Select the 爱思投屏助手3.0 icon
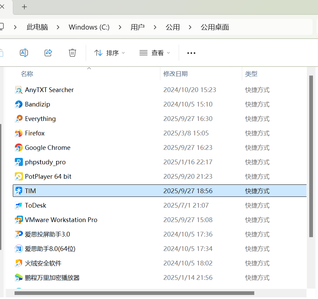 click(19, 234)
